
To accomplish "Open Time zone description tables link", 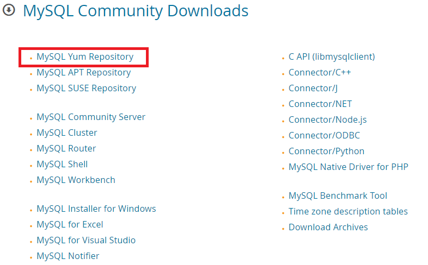I will tap(348, 212).
